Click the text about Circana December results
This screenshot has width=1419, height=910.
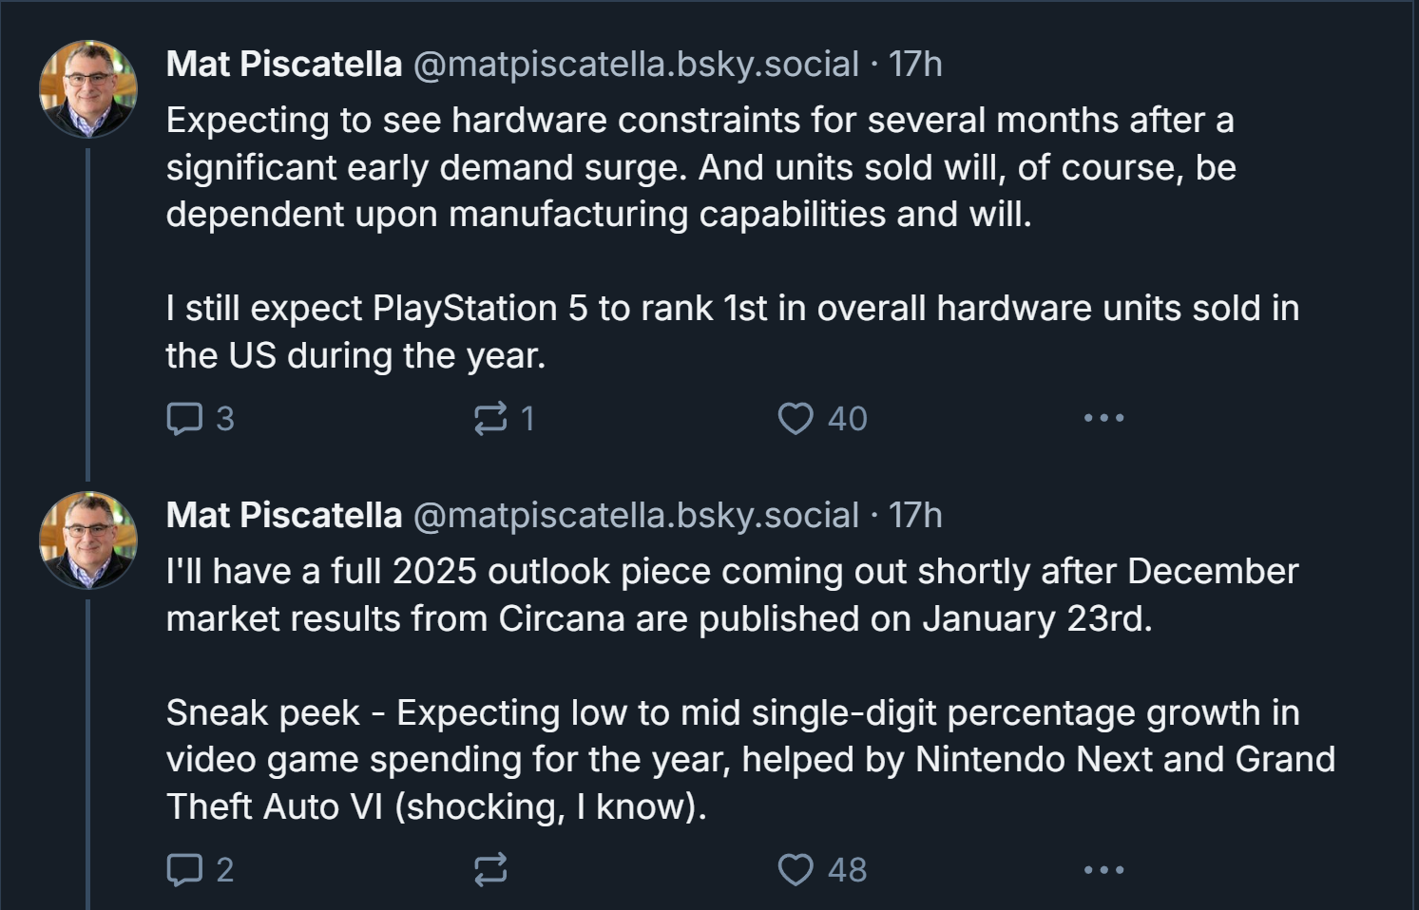732,595
